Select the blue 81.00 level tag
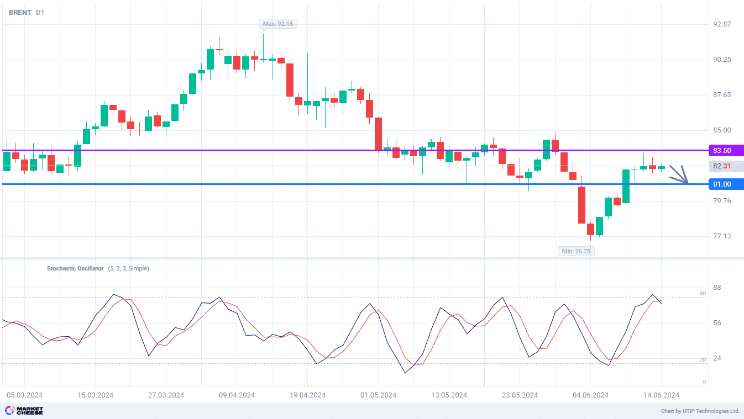This screenshot has width=744, height=419. point(726,184)
